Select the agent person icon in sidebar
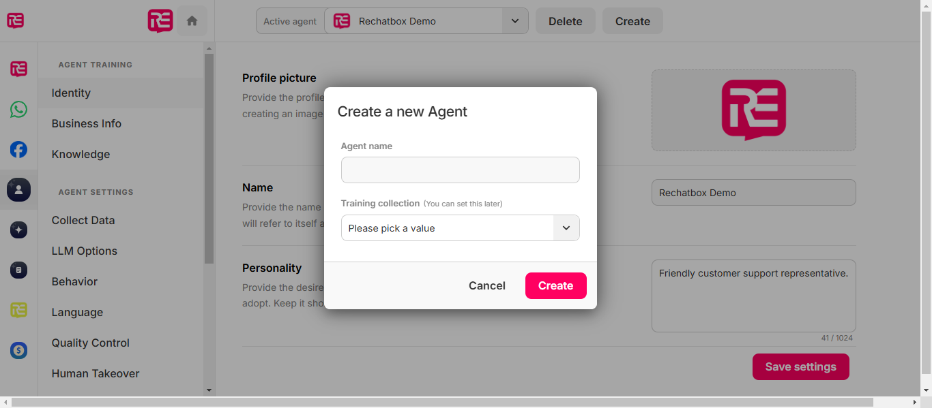The image size is (932, 408). point(19,189)
